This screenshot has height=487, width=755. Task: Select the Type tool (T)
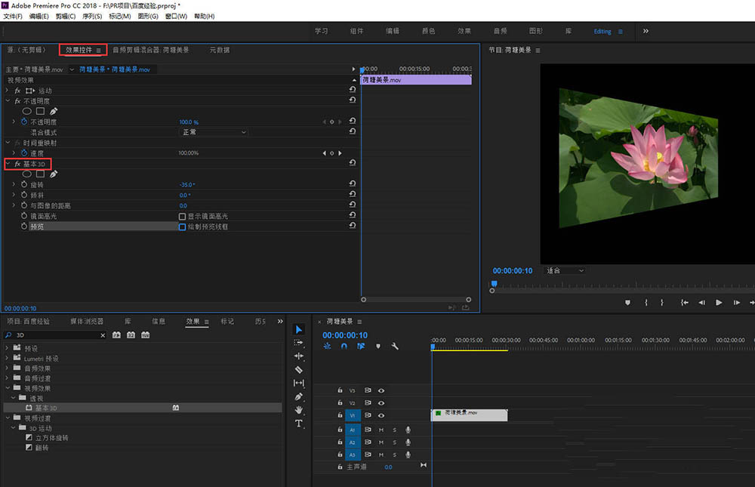click(x=298, y=424)
